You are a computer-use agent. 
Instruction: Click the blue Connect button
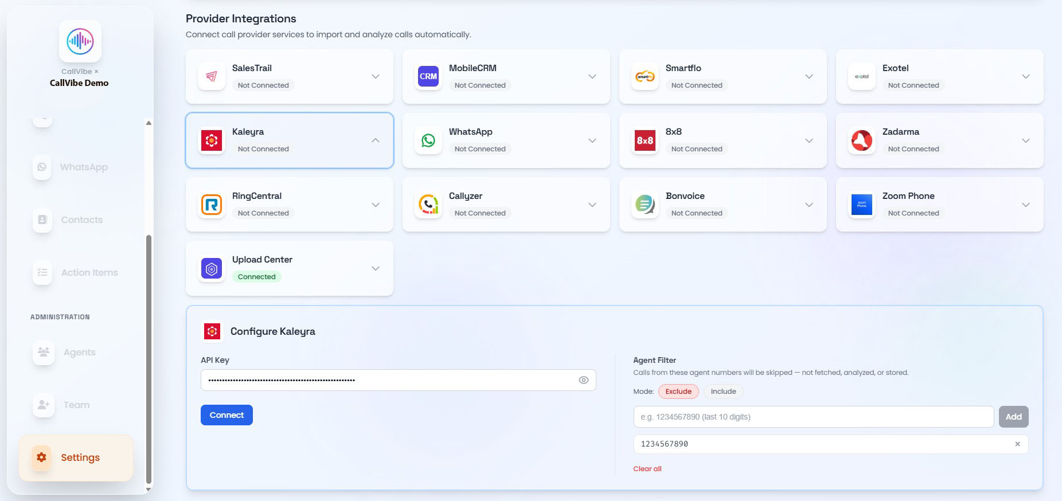[x=227, y=415]
